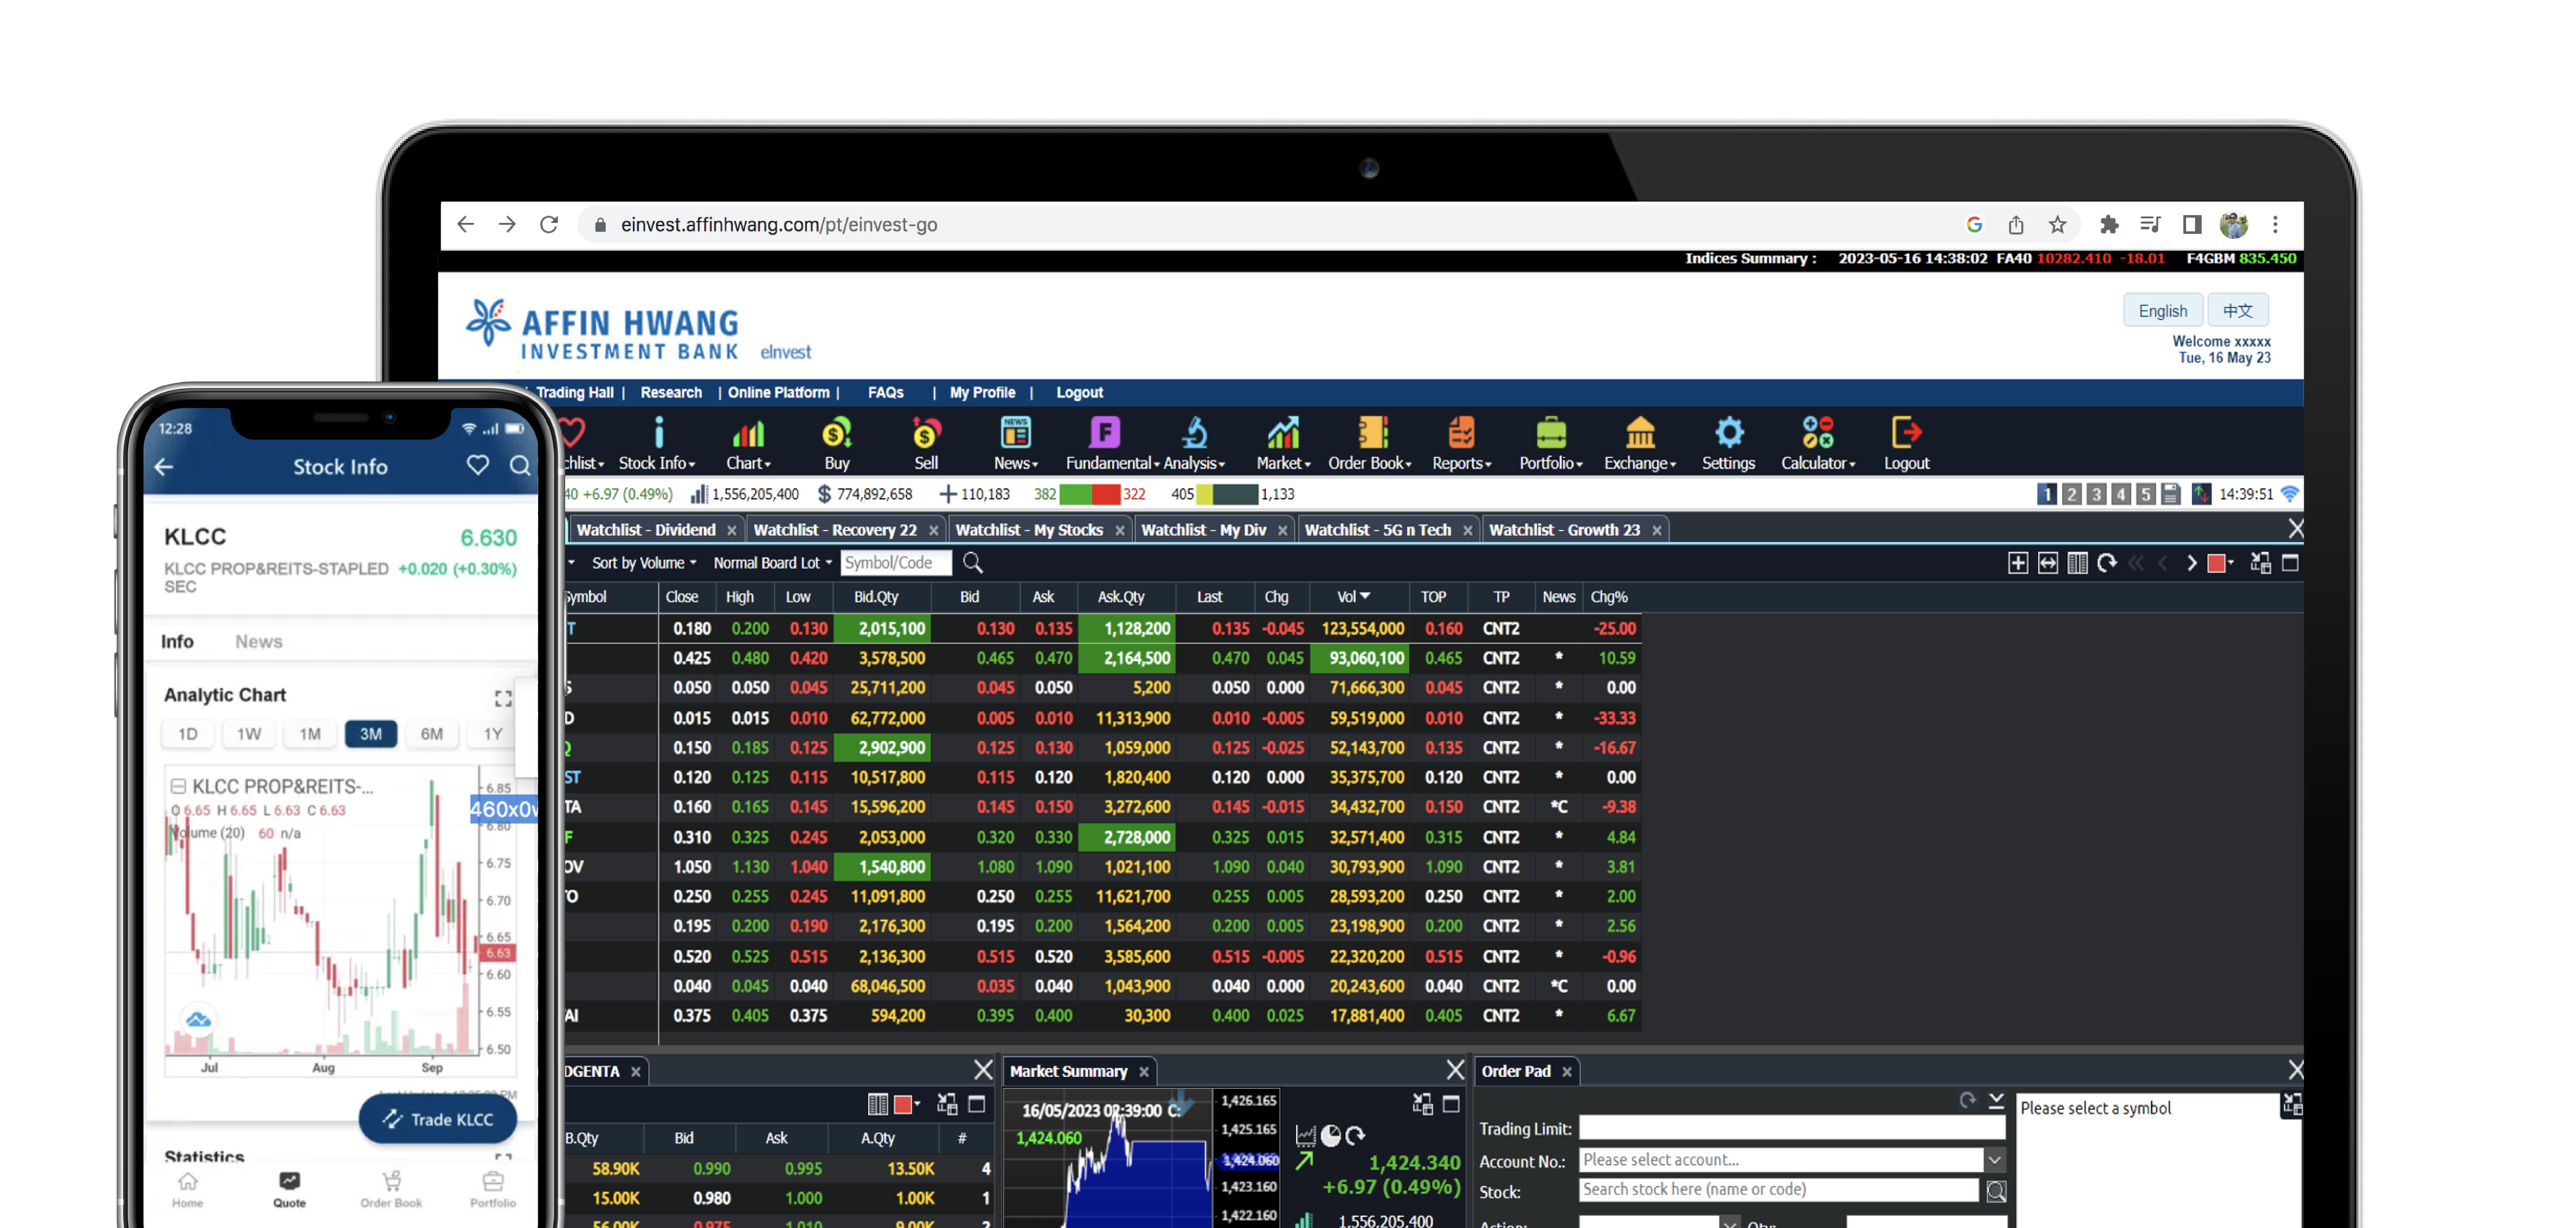Open the FAQs menu link
This screenshot has height=1228, width=2576.
coord(885,393)
